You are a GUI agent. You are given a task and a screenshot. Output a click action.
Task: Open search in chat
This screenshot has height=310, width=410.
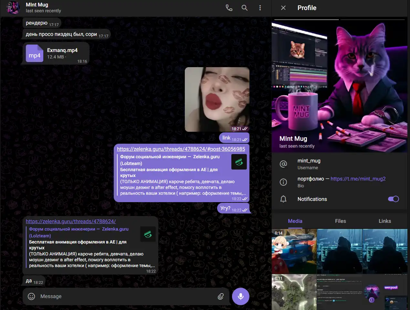pos(245,8)
